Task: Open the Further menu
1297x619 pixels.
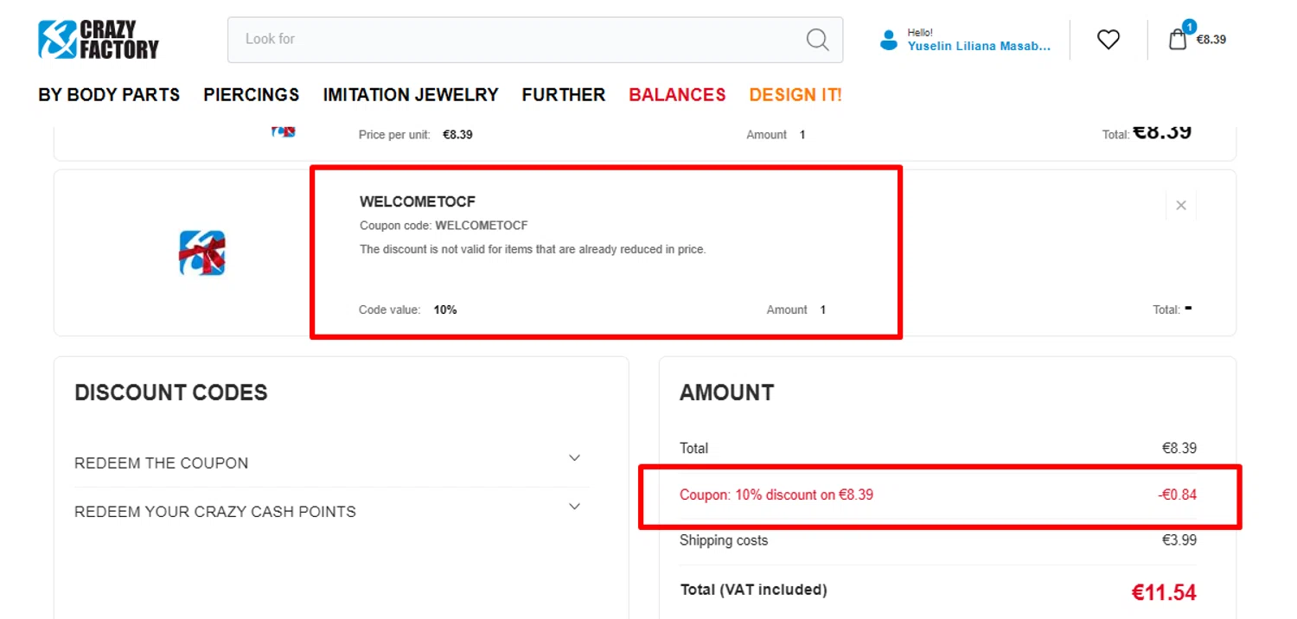Action: point(564,95)
